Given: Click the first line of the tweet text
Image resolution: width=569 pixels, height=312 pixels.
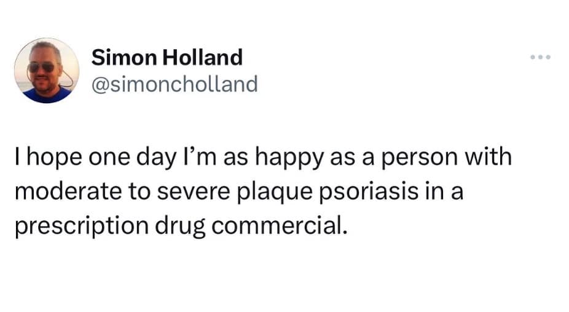Looking at the screenshot, I should coord(263,158).
